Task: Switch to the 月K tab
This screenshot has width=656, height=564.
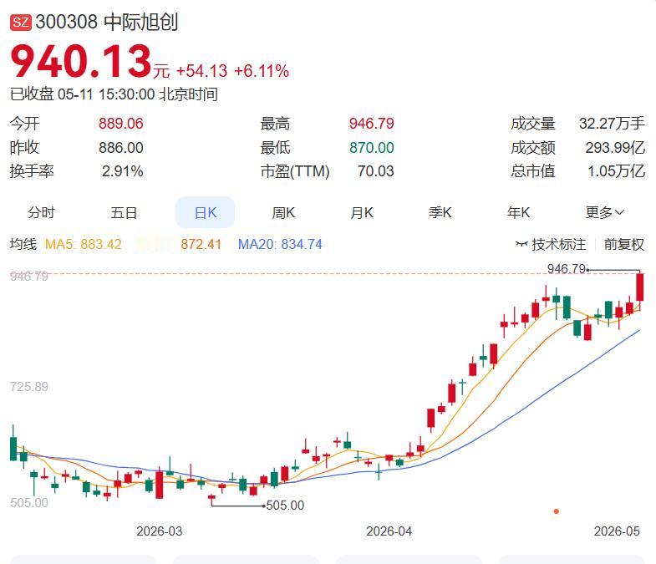Action: coord(362,212)
